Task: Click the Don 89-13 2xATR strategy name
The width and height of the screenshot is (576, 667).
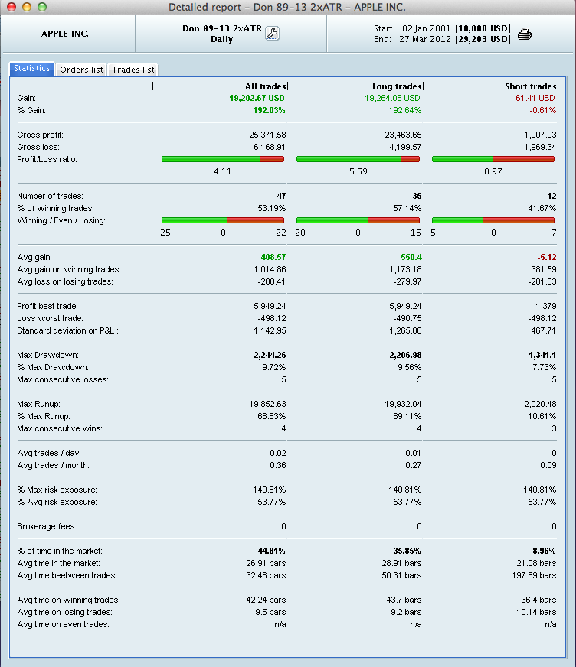Action: coord(222,28)
